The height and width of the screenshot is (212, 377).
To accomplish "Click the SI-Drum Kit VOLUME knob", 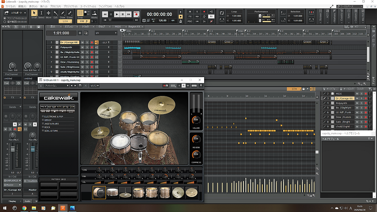I will pyautogui.click(x=196, y=120).
